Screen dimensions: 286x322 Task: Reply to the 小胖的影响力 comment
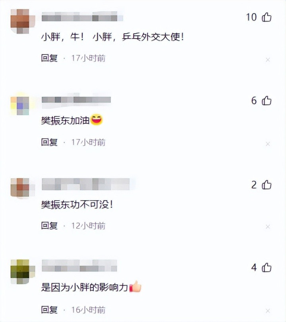[x=49, y=310]
